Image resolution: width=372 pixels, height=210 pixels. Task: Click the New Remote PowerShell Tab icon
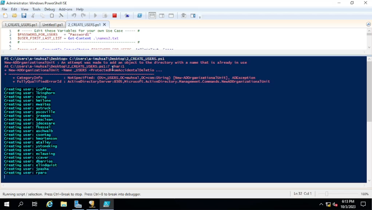tap(127, 16)
